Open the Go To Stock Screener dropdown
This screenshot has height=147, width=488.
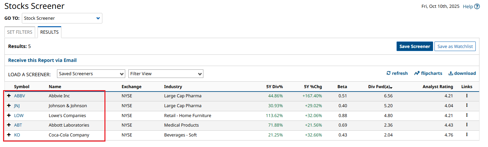coord(62,18)
